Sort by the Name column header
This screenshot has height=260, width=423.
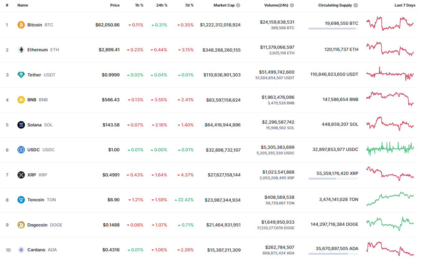[x=23, y=5]
